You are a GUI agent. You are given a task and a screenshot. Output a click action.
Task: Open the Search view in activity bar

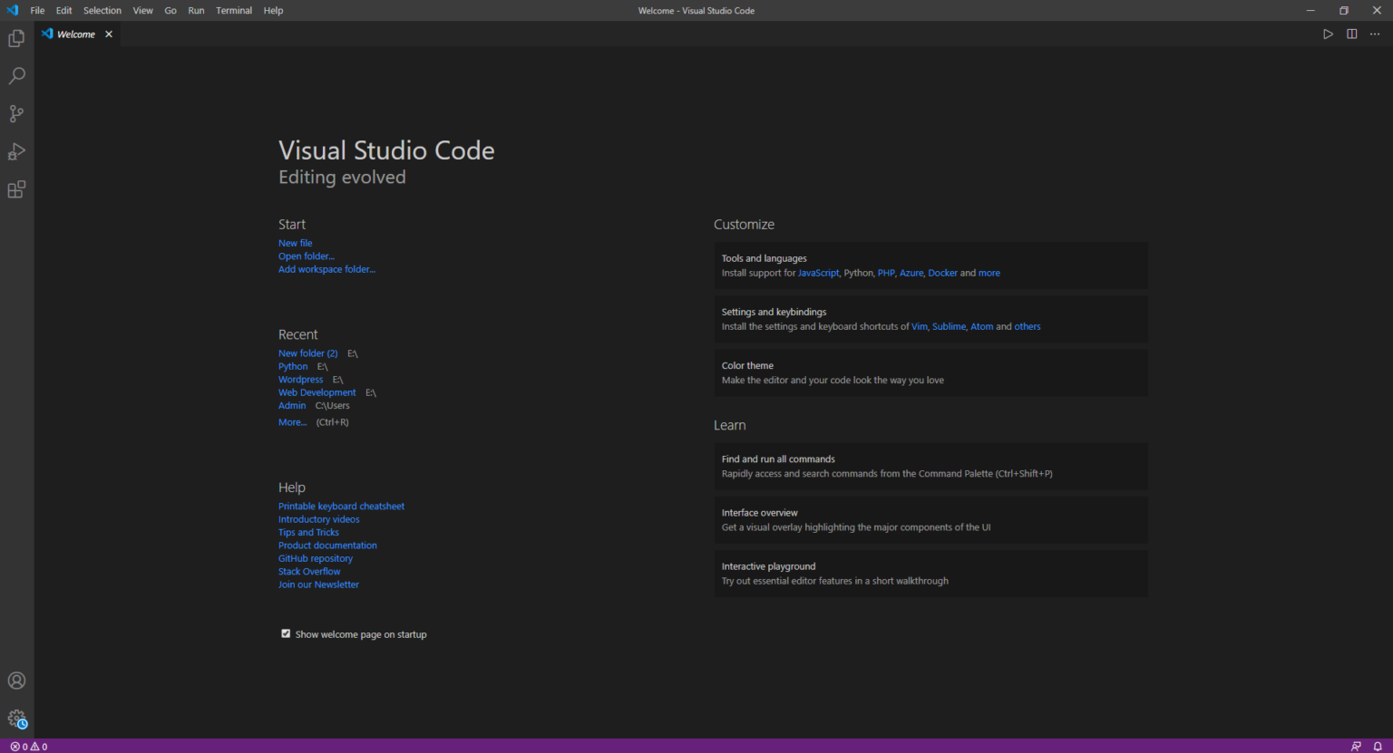click(x=16, y=76)
